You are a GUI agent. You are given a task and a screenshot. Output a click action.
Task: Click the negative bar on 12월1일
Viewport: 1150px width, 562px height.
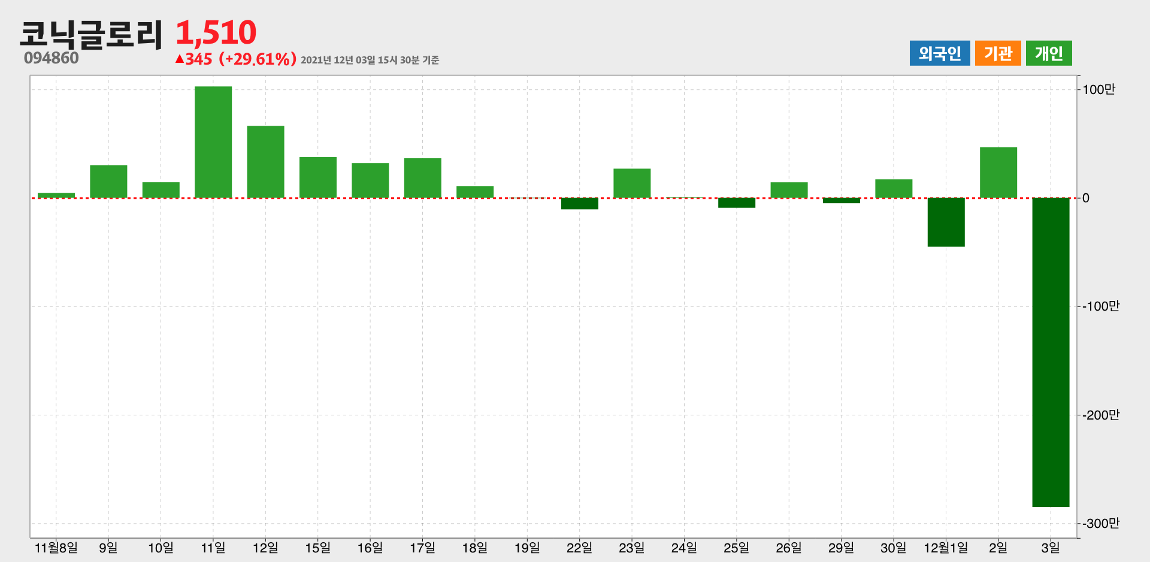946,222
